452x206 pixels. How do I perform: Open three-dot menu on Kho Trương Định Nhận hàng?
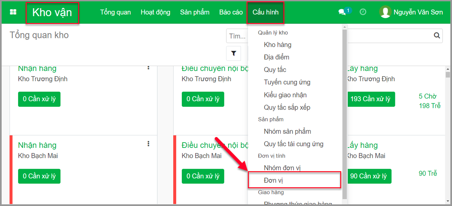pyautogui.click(x=148, y=68)
